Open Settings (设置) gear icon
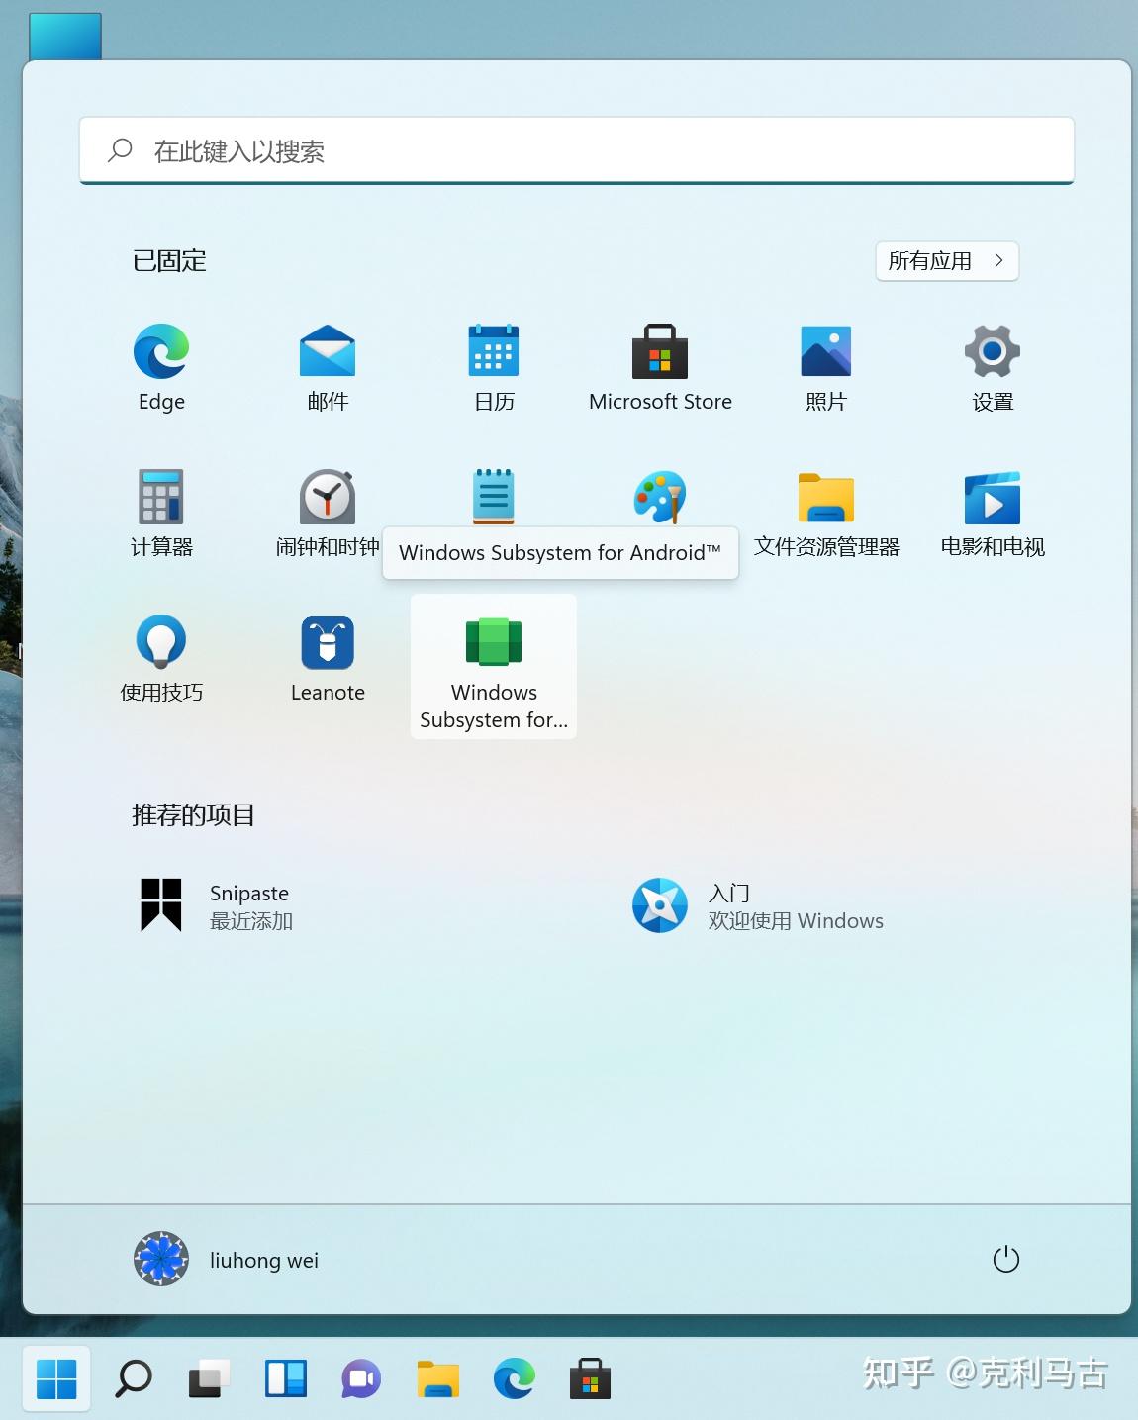This screenshot has height=1420, width=1138. point(993,368)
